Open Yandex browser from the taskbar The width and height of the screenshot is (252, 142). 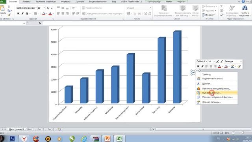[24, 138]
